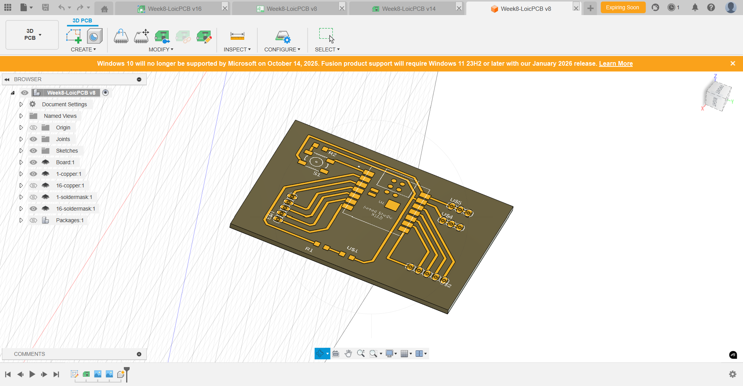This screenshot has width=743, height=386.
Task: Hide the Joints folder
Action: [x=34, y=139]
